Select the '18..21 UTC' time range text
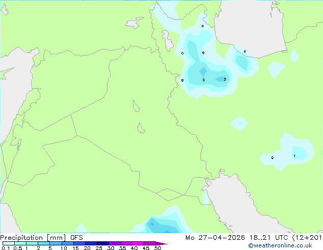Image resolution: width=323 pixels, height=250 pixels. [268, 238]
